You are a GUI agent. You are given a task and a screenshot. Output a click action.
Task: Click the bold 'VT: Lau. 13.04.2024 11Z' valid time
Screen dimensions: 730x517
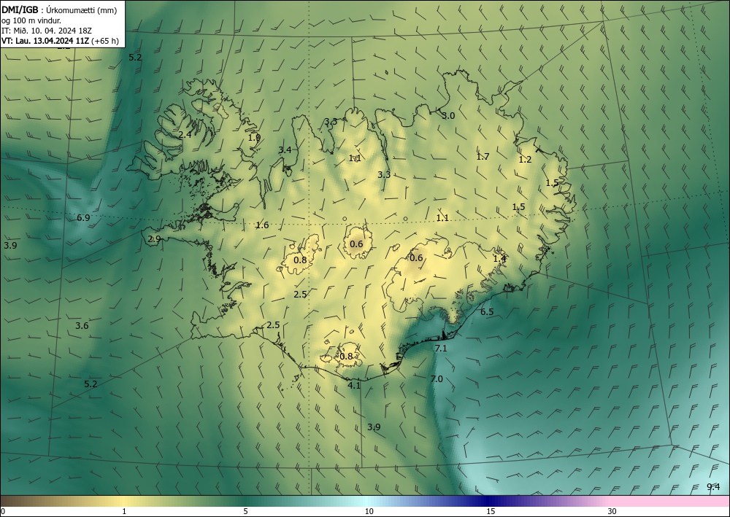pos(45,41)
